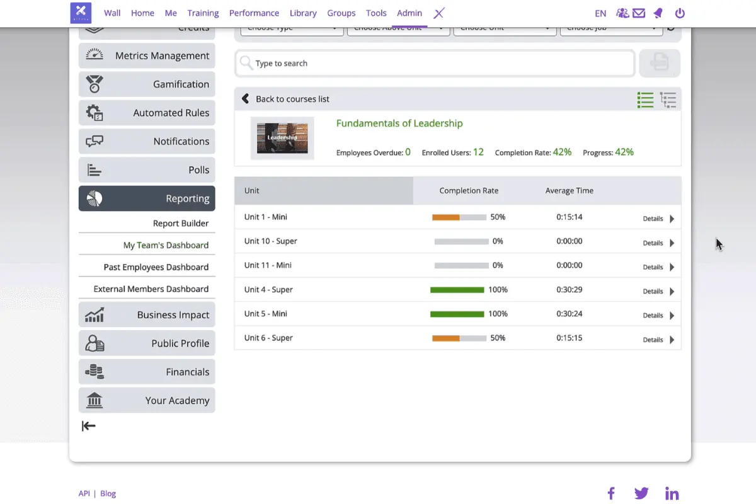This screenshot has height=504, width=756.
Task: Click the magnifier icon in the search box
Action: click(x=246, y=63)
